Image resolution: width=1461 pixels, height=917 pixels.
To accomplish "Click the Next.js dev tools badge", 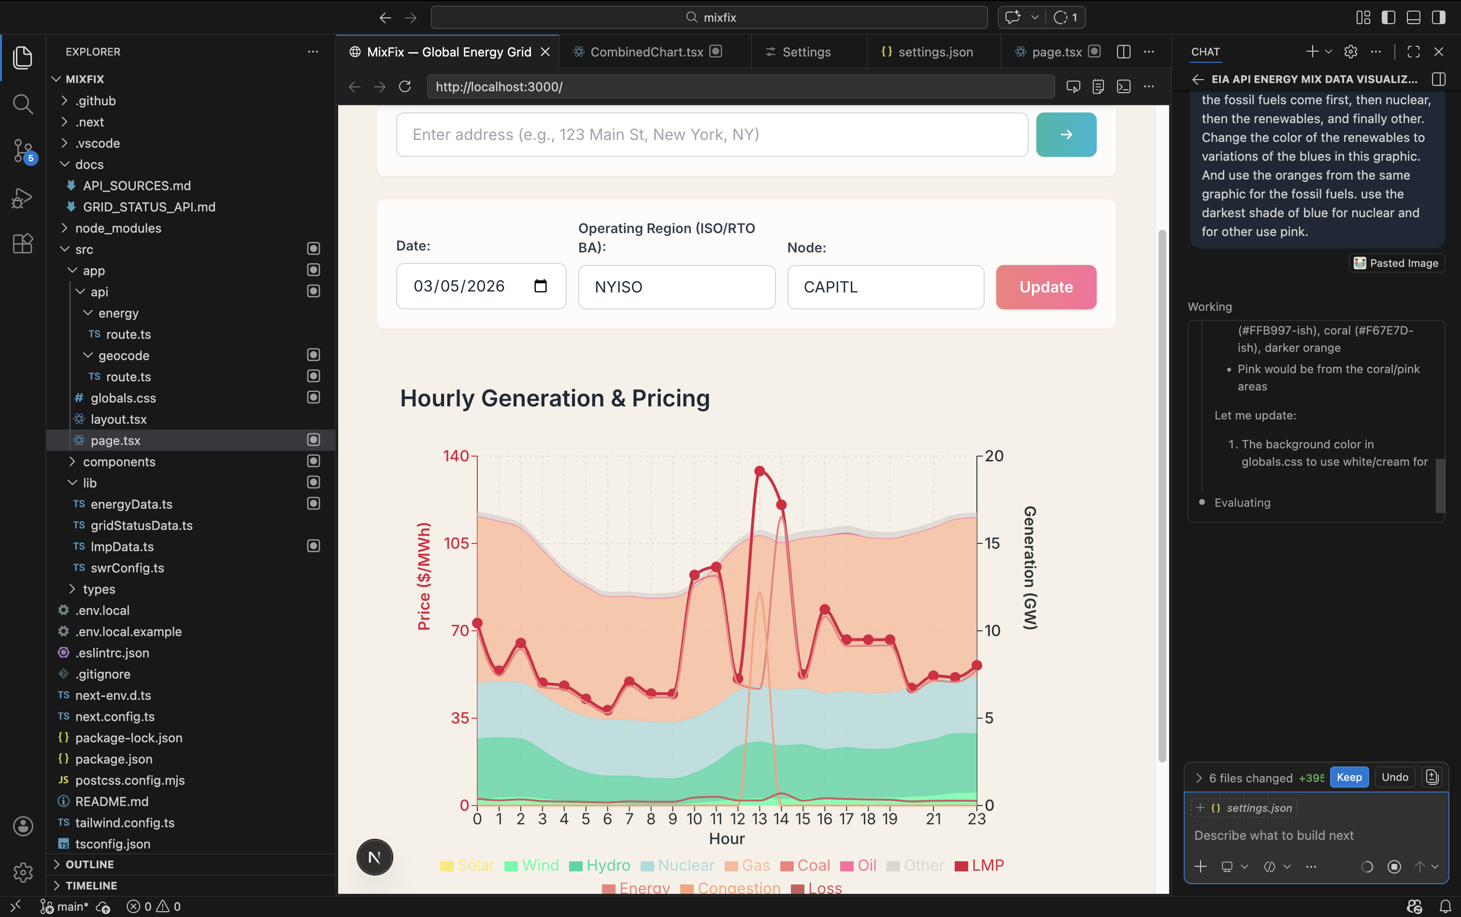I will pyautogui.click(x=374, y=857).
